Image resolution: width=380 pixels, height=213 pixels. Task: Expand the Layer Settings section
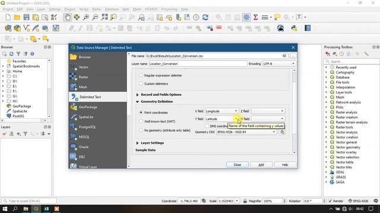(x=137, y=143)
